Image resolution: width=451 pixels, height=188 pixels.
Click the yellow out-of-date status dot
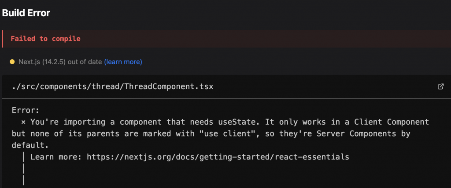tap(12, 61)
